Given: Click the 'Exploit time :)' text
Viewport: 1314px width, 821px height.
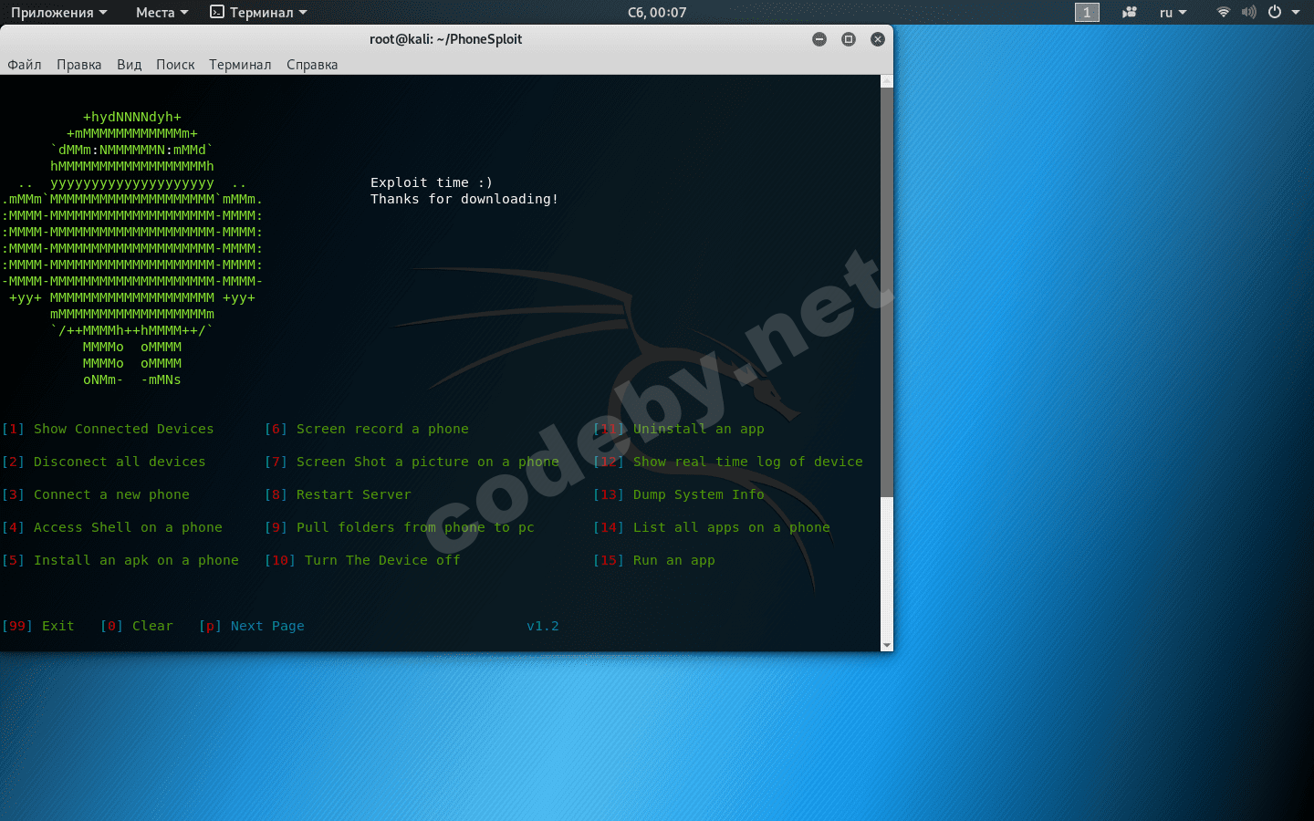Looking at the screenshot, I should [x=432, y=182].
